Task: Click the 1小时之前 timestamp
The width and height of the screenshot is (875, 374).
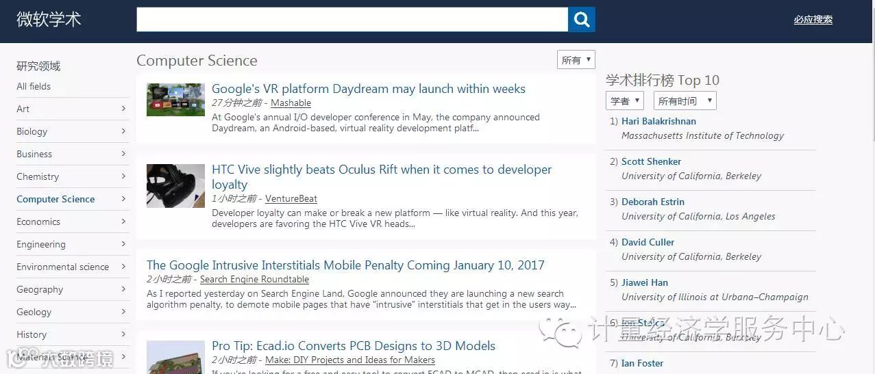Action: tap(234, 199)
